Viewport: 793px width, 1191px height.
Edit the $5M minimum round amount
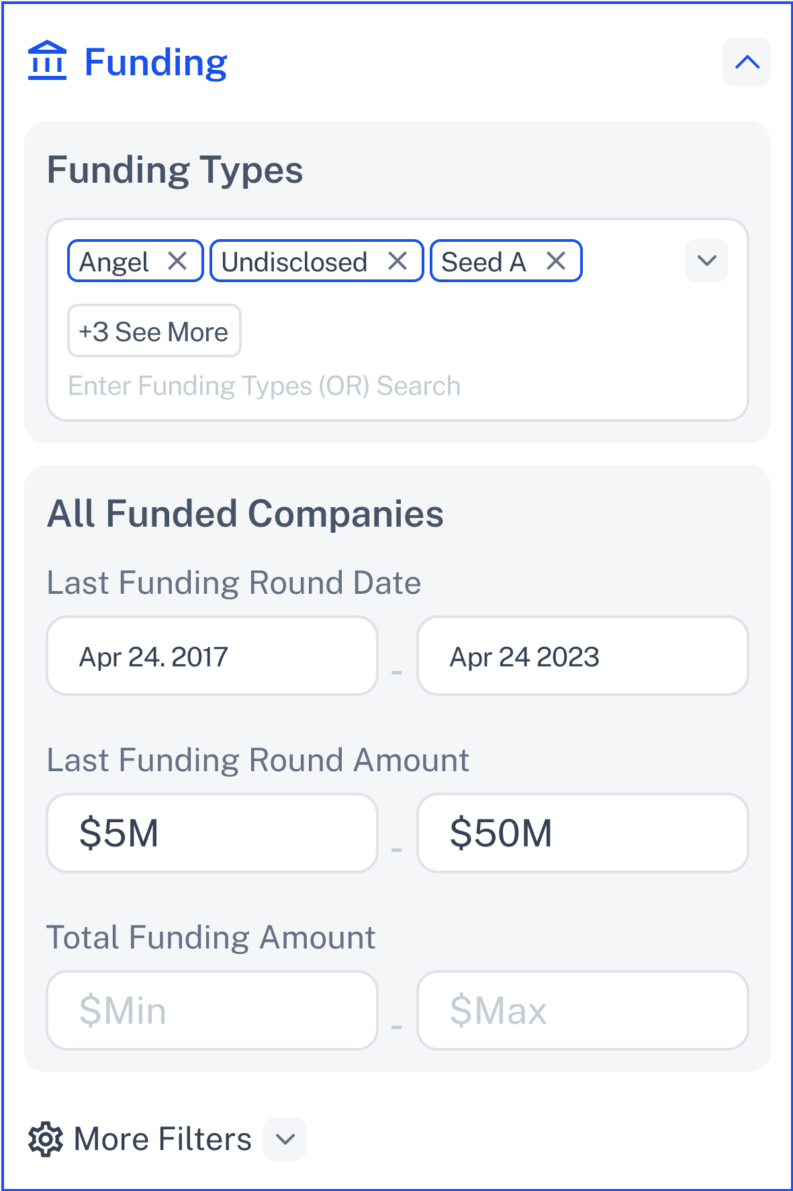click(x=212, y=833)
